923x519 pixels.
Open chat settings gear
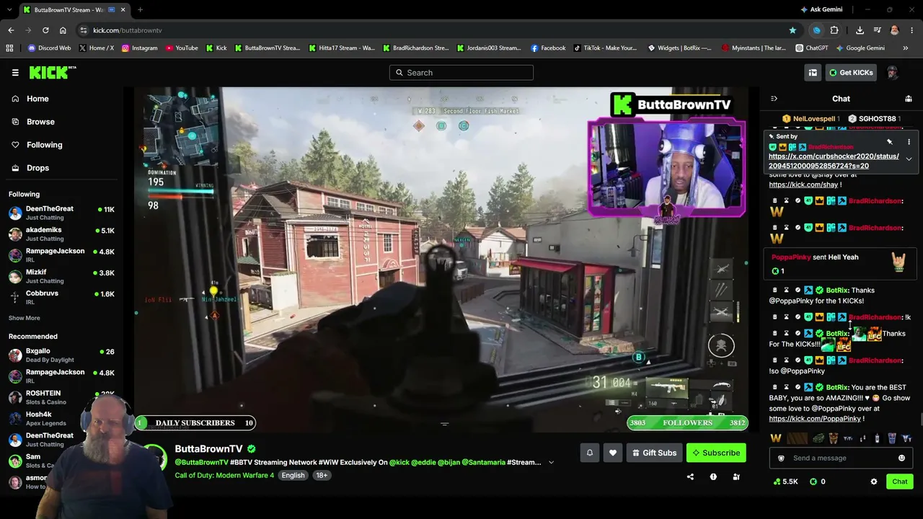[x=874, y=482]
